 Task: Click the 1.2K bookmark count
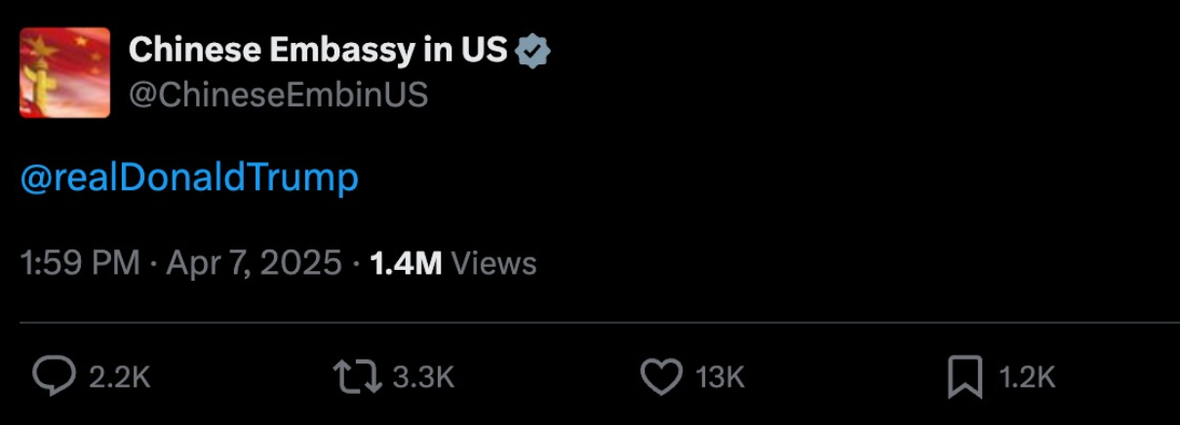point(1026,378)
